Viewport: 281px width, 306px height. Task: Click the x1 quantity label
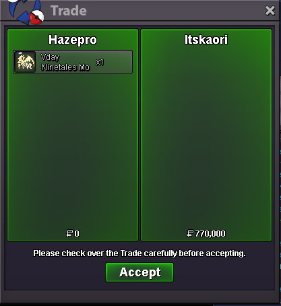click(x=100, y=62)
